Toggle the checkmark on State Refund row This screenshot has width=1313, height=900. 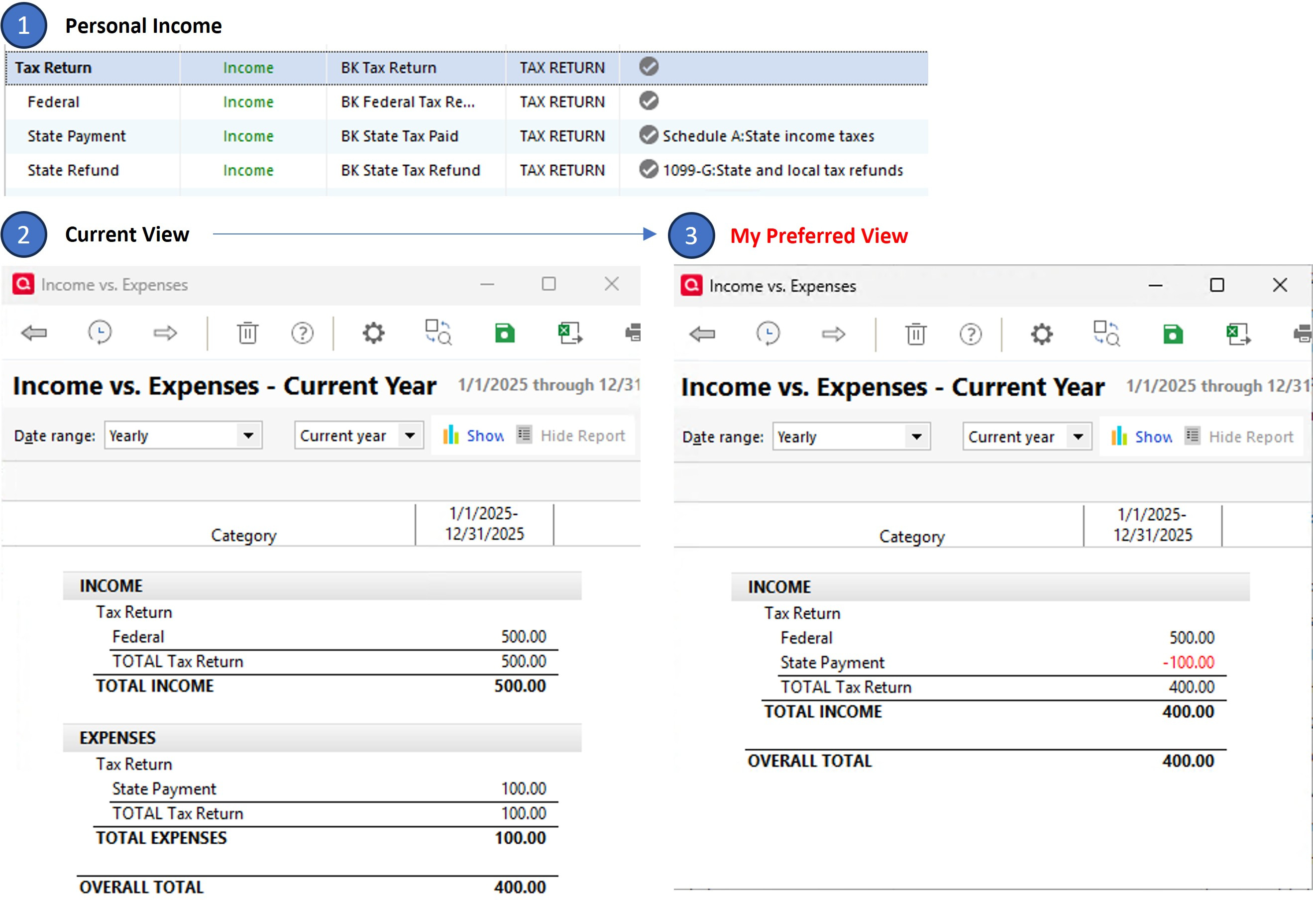[x=649, y=169]
